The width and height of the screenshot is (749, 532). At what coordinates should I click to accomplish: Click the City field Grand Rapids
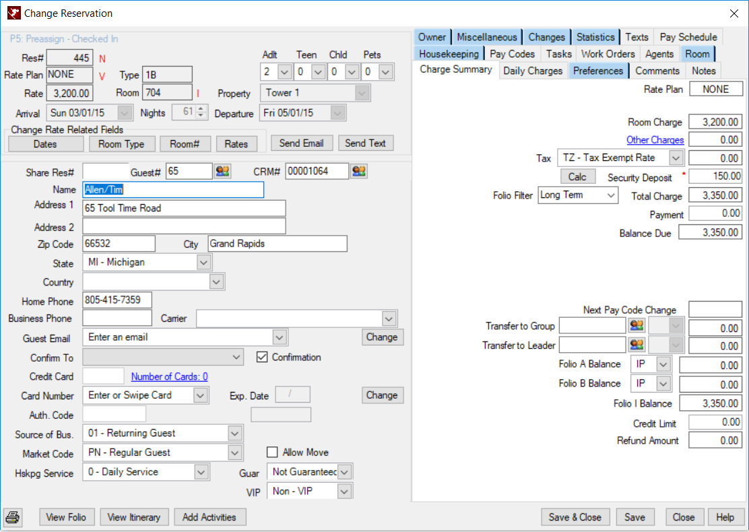tap(278, 244)
